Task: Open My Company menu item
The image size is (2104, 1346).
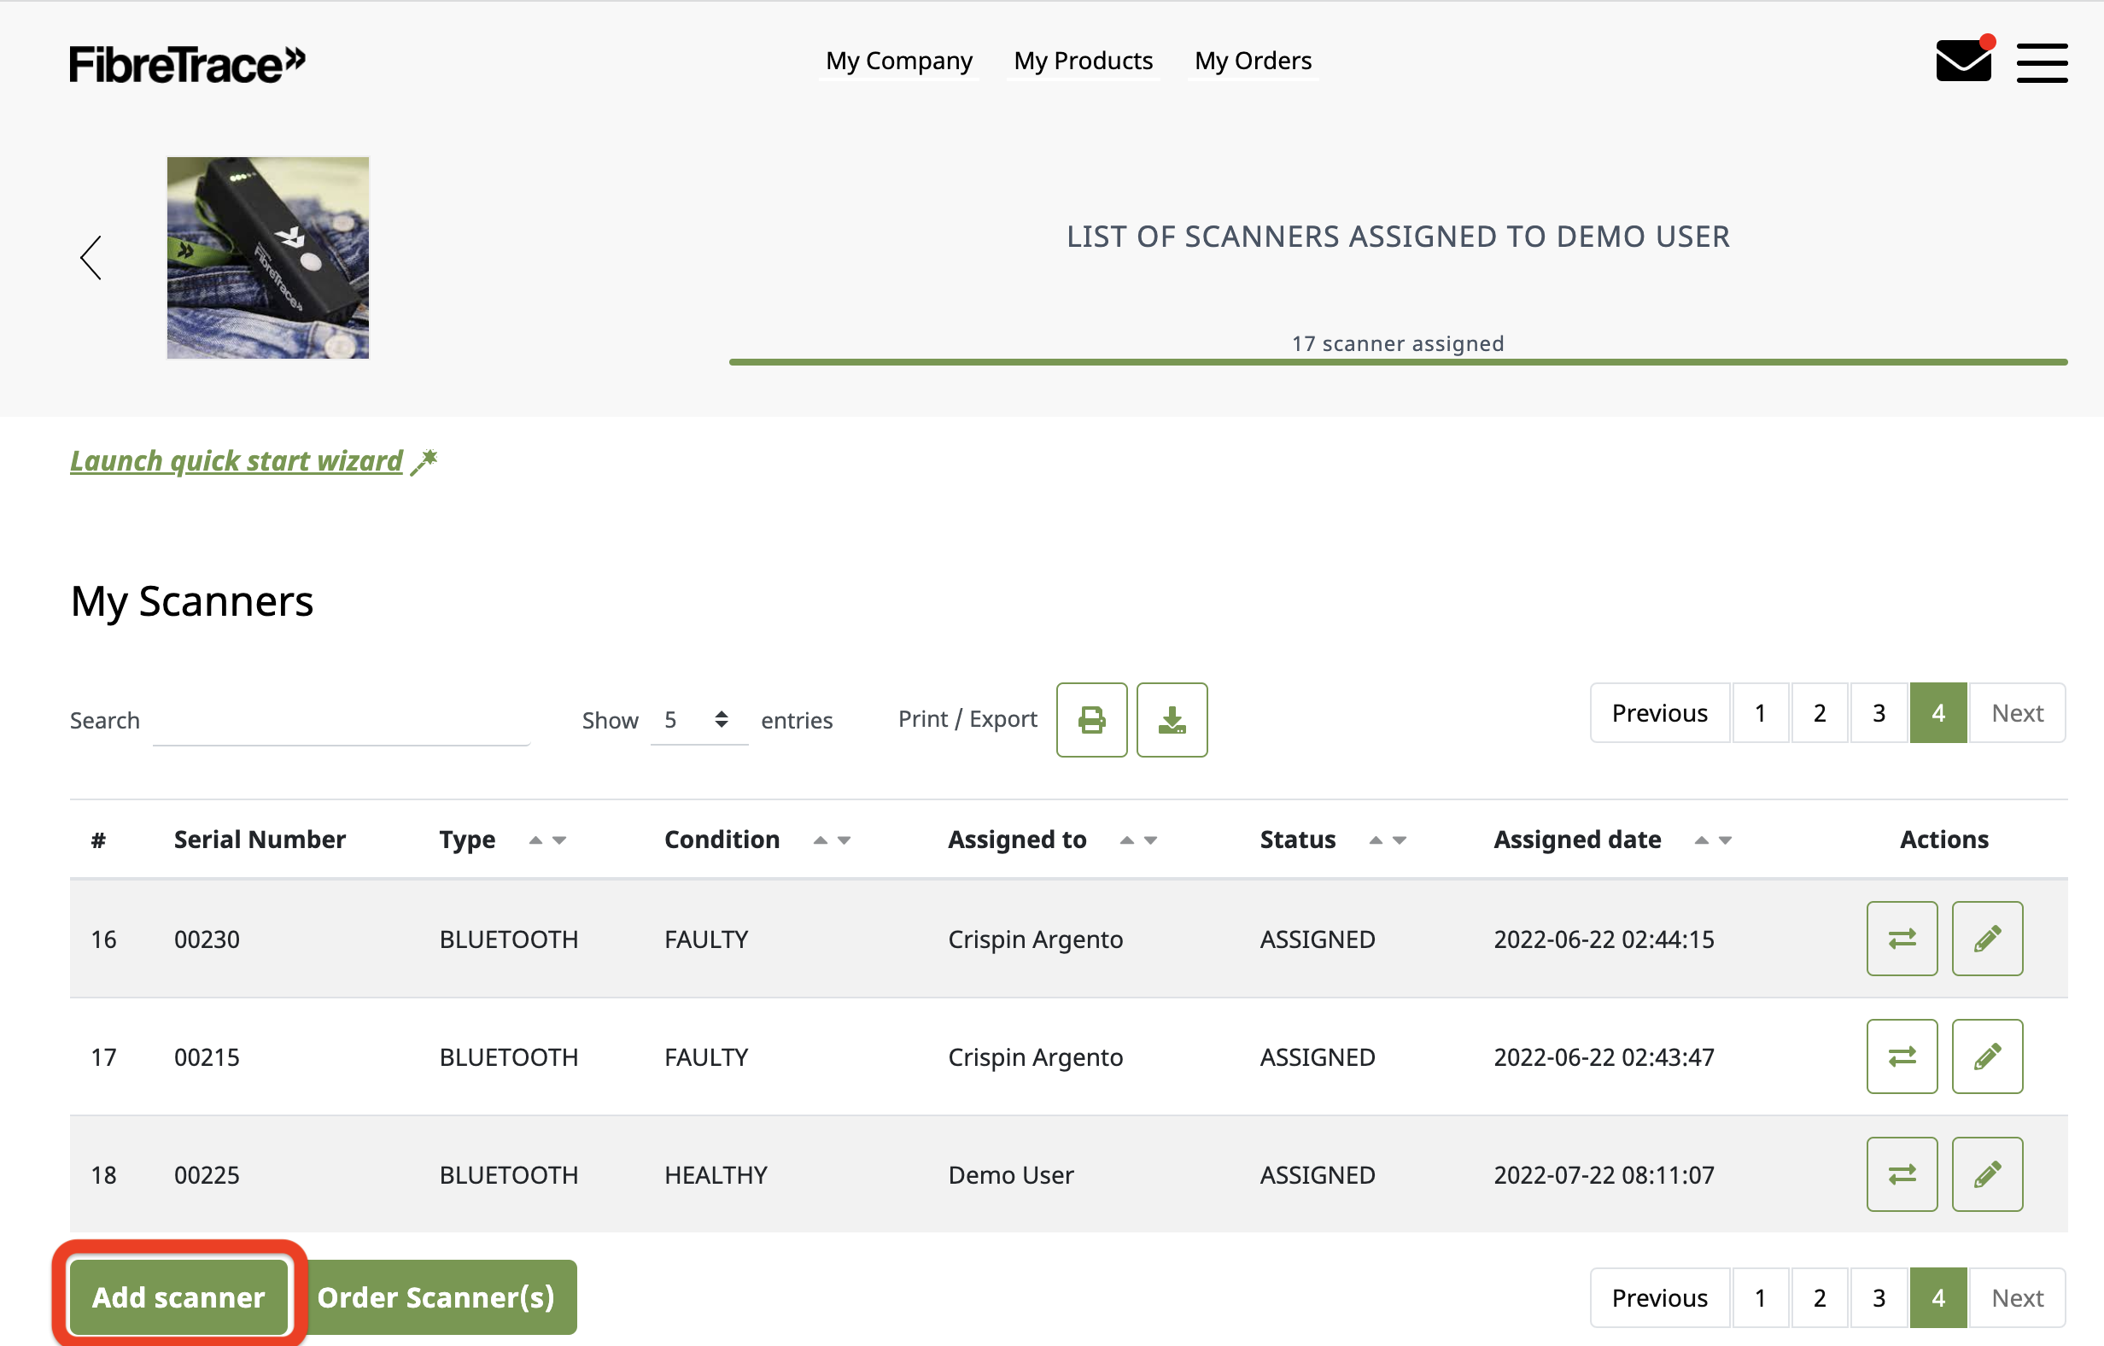Action: coord(898,61)
